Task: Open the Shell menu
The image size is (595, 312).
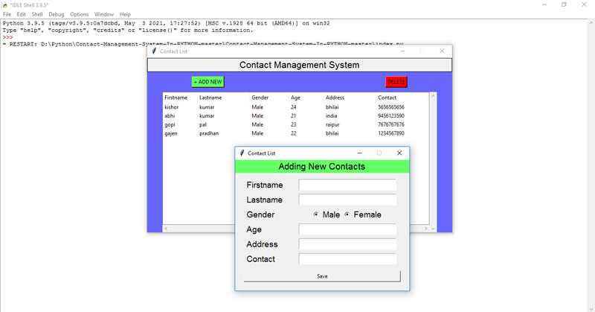Action: point(36,14)
